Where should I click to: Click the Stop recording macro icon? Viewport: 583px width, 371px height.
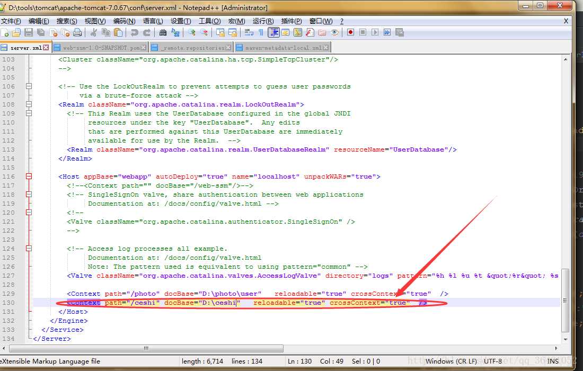(363, 33)
